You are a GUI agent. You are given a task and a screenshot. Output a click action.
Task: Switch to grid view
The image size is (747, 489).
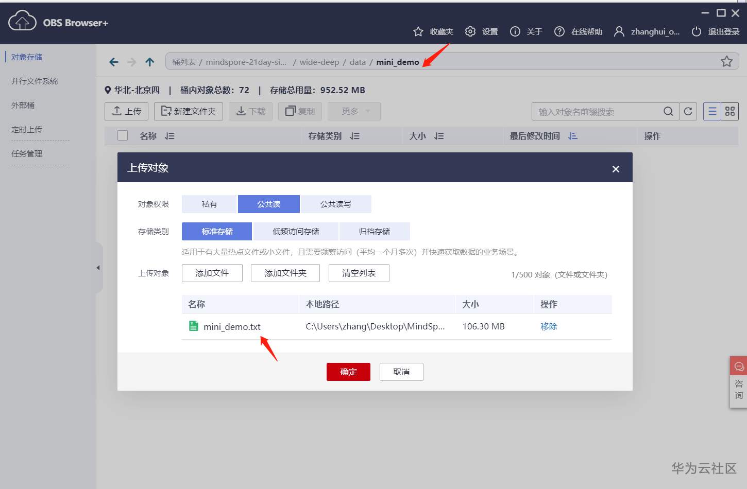tap(729, 111)
